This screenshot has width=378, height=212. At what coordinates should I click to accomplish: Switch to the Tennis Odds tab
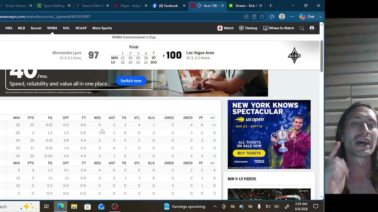tap(92, 6)
